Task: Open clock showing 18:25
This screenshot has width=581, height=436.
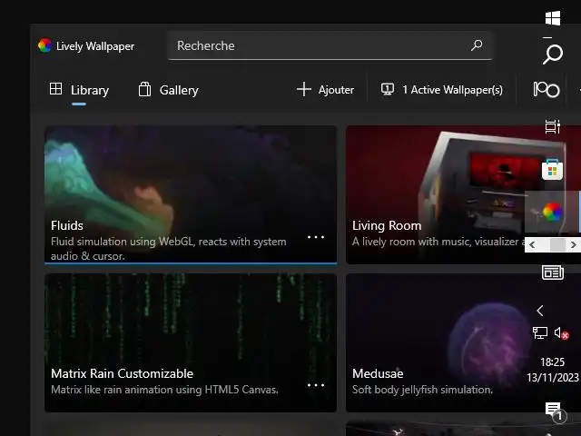Action: pos(552,362)
